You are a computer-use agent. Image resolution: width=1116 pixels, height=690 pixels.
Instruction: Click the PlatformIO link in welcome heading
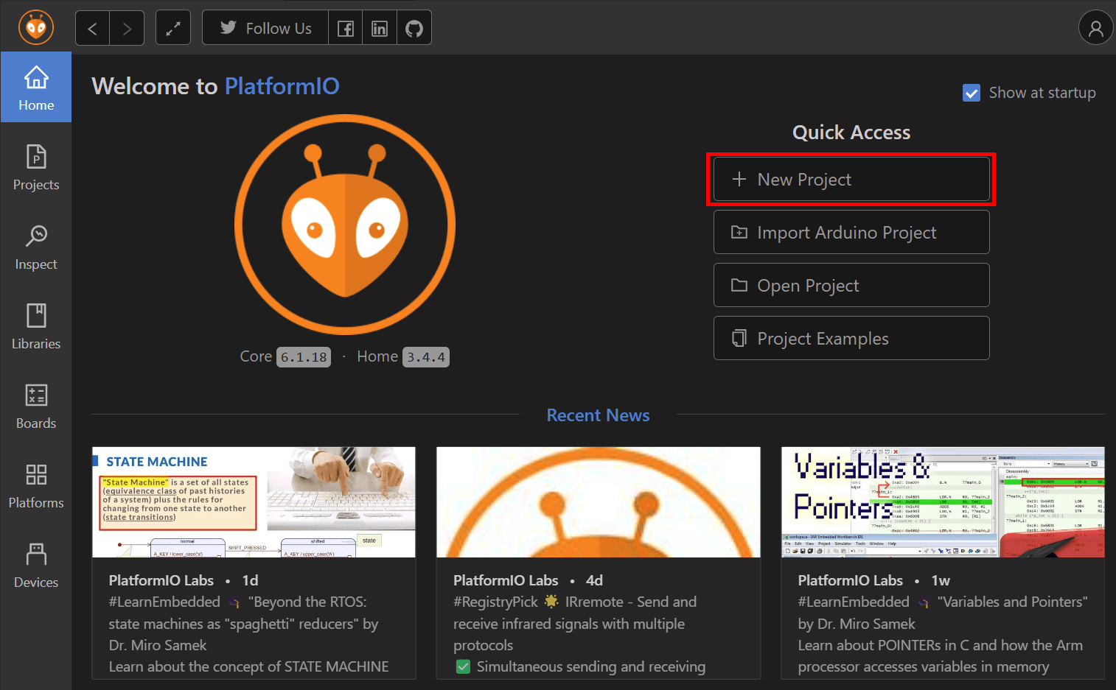pos(282,86)
